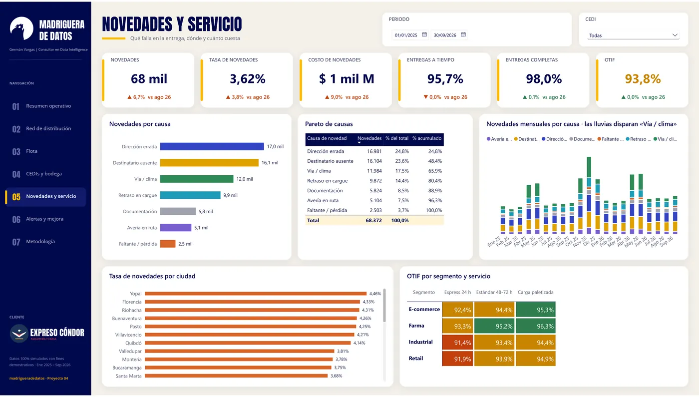
Task: Select the Vía / cli... legend entry
Action: tap(665, 139)
